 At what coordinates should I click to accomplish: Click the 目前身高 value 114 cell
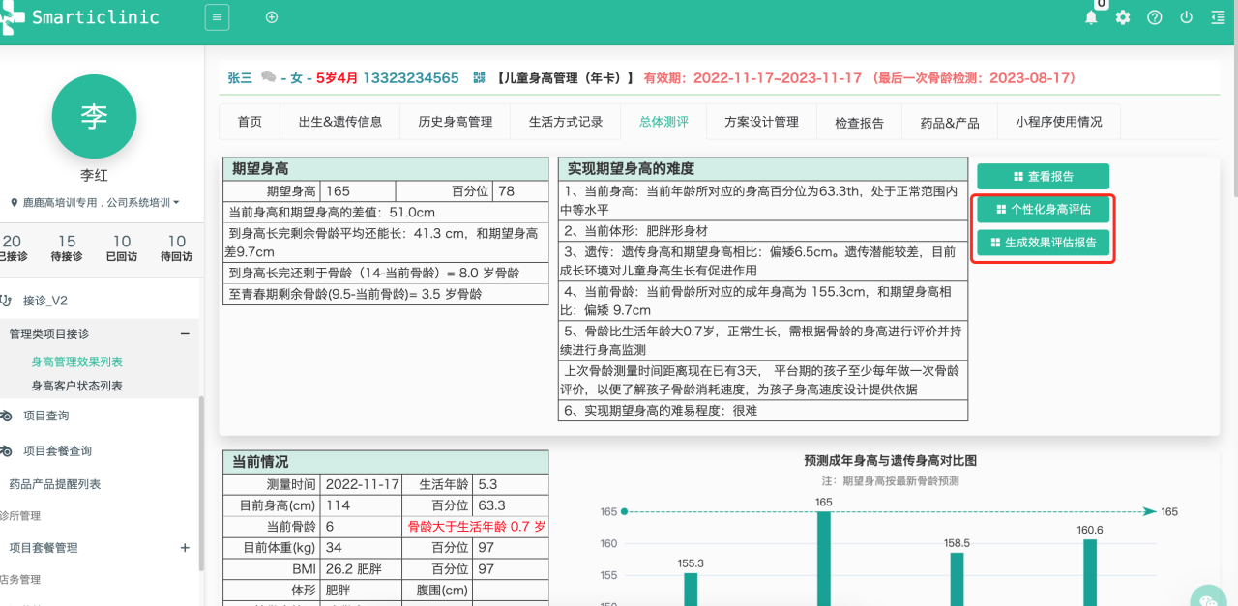click(x=363, y=505)
